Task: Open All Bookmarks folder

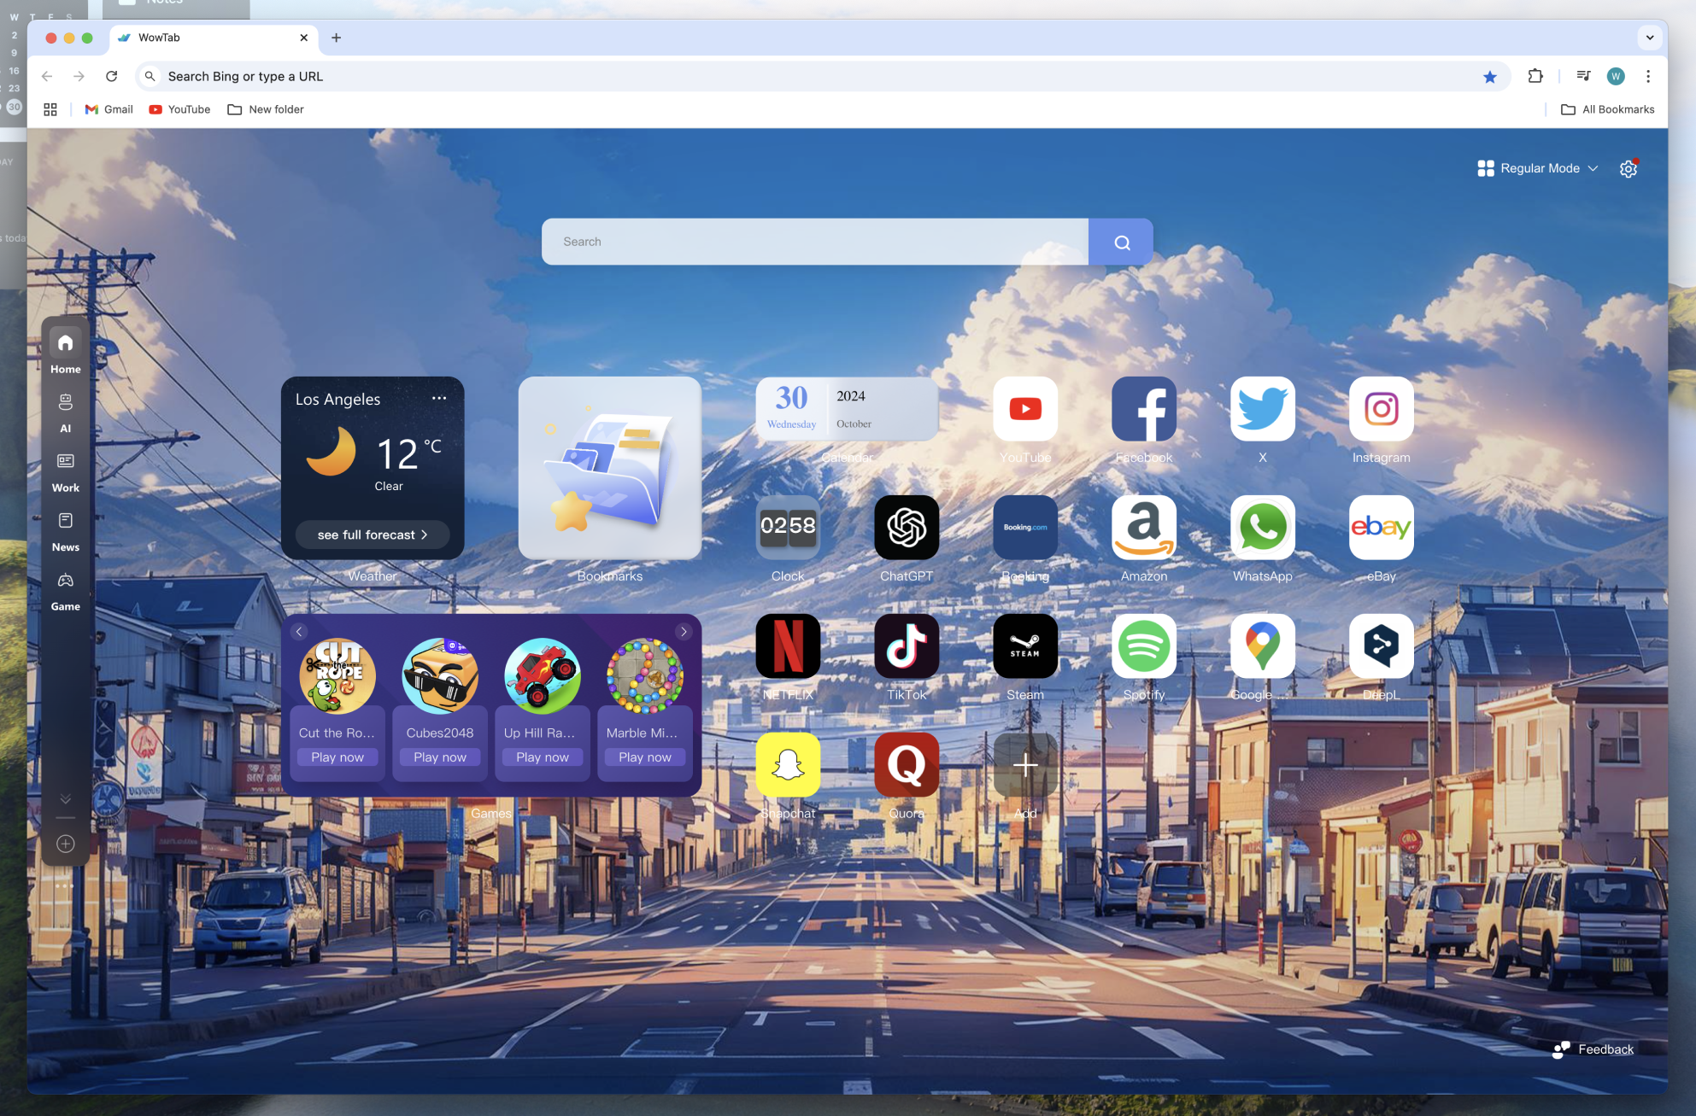Action: [1608, 109]
